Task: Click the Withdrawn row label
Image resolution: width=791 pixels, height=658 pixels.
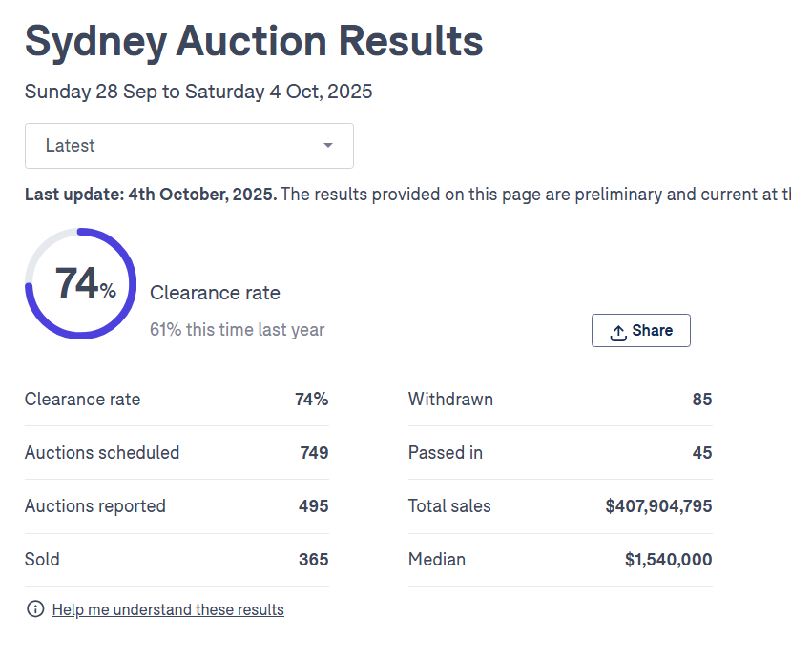Action: pos(450,400)
